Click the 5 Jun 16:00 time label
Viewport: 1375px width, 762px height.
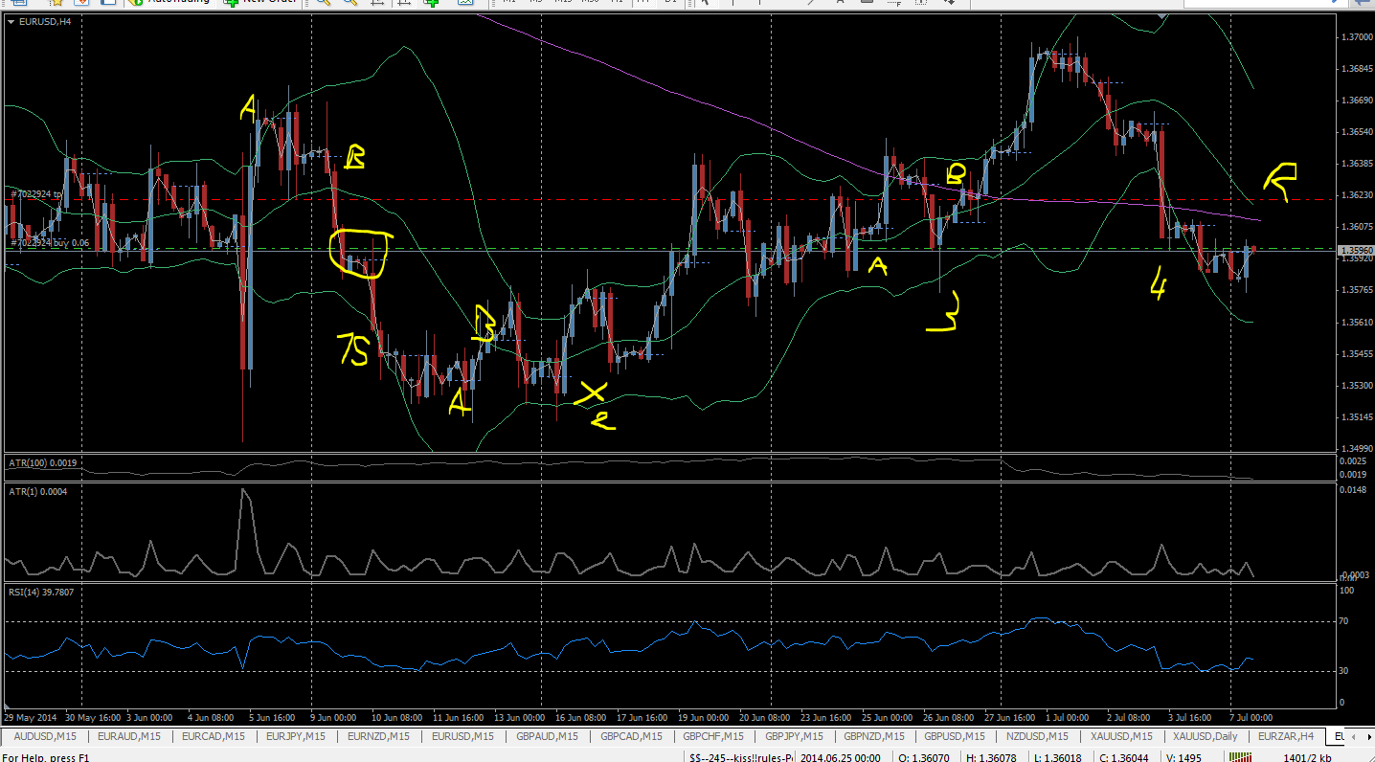(271, 717)
